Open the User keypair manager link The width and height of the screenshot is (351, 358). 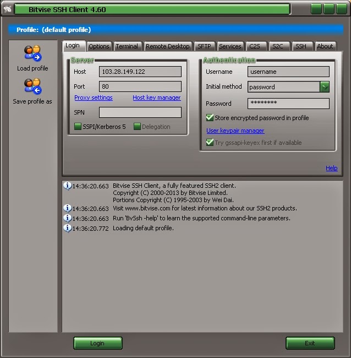tap(235, 131)
